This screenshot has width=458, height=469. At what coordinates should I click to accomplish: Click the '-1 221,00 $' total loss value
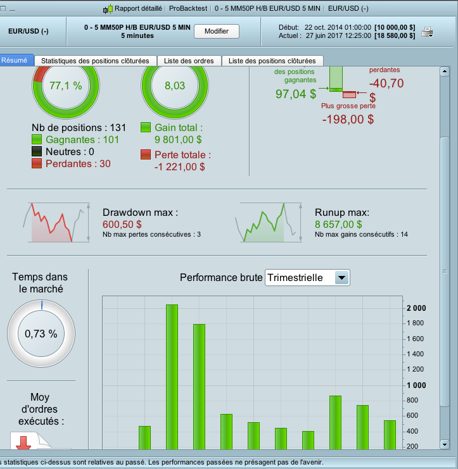180,166
